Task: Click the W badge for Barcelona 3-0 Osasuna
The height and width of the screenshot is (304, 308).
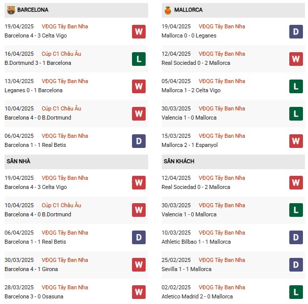Action: [139, 291]
